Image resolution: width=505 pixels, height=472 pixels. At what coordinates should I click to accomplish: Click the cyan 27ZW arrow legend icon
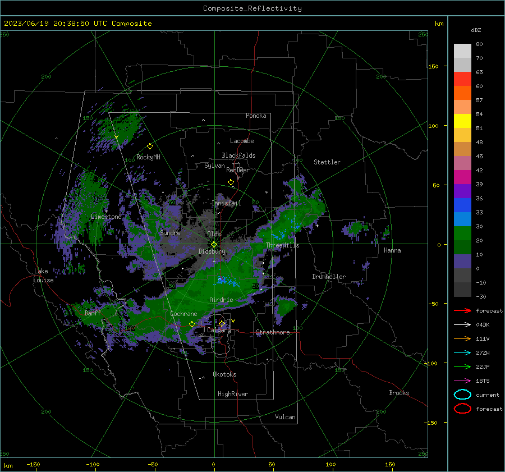462,353
